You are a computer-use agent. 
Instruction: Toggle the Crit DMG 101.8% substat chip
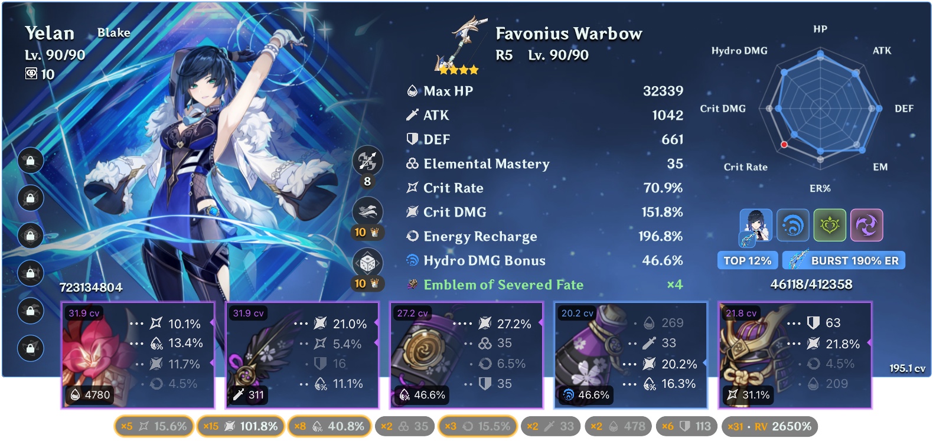pyautogui.click(x=240, y=426)
